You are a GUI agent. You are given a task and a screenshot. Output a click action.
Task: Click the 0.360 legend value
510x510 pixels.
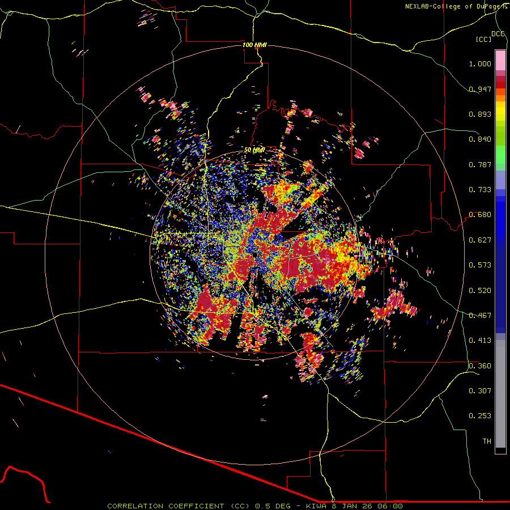coord(480,366)
